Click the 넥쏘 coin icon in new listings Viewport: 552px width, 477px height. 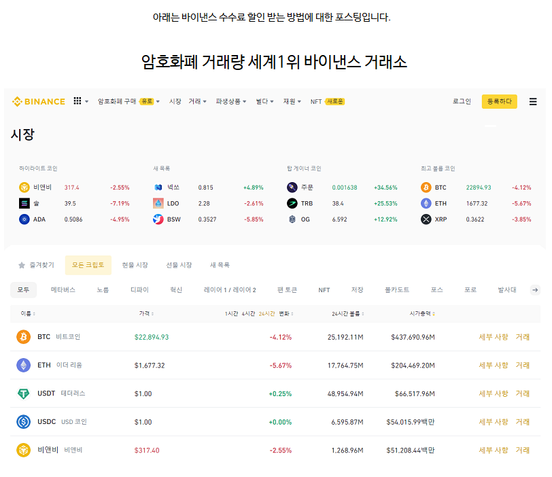(x=158, y=188)
